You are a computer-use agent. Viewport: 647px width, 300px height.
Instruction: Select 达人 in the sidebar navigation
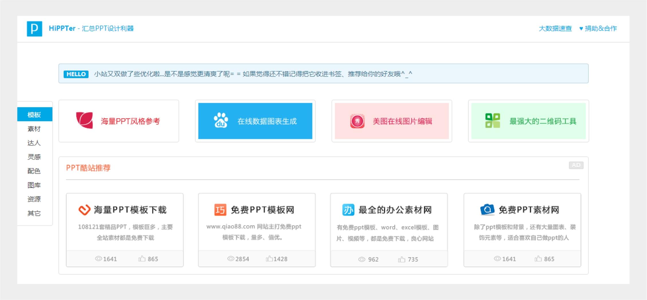tap(34, 143)
